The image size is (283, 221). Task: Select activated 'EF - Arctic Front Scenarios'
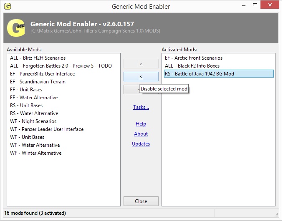pos(194,58)
